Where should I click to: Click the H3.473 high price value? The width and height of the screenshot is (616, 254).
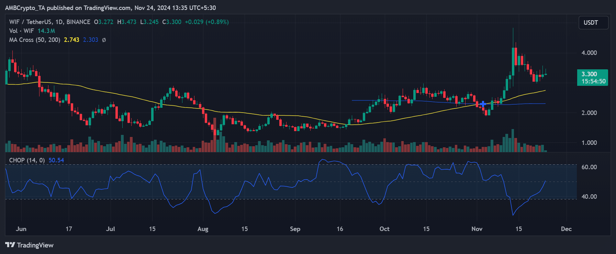point(127,22)
